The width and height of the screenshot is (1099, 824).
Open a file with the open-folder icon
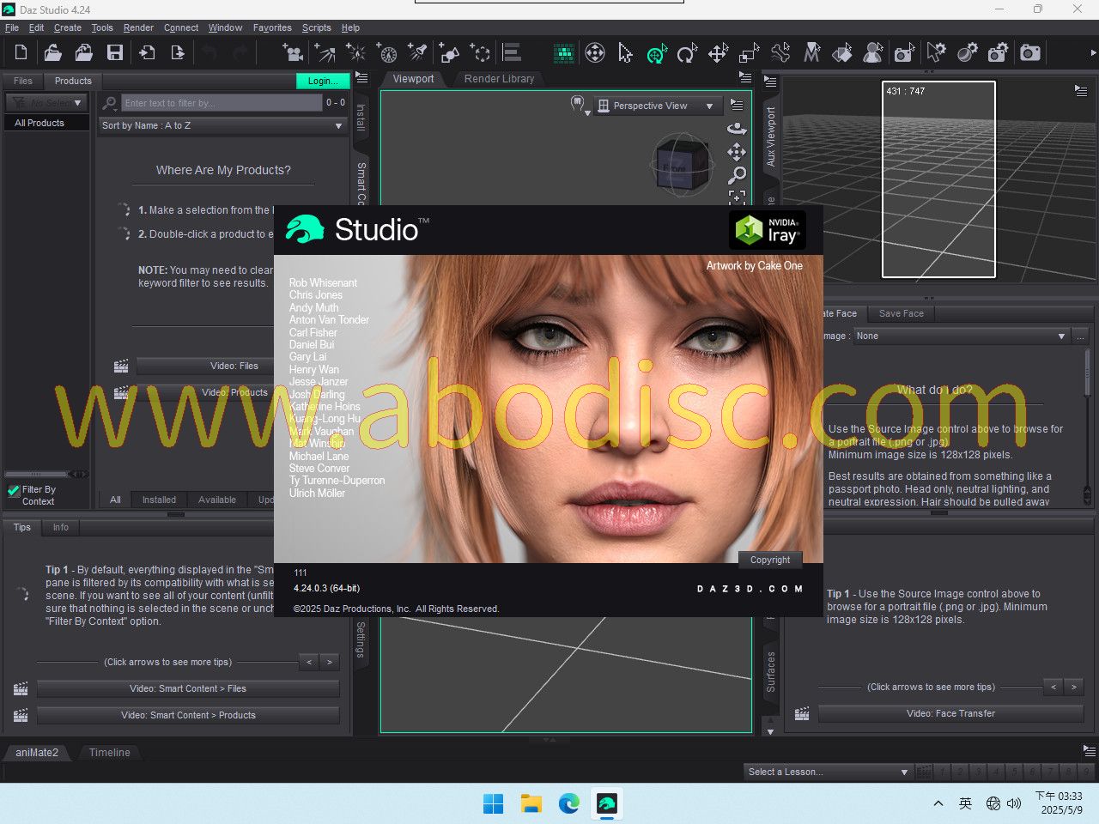point(53,53)
